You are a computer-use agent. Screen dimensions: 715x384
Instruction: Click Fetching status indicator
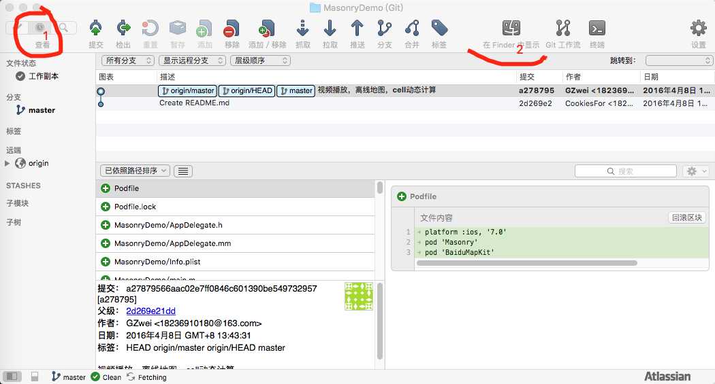(x=146, y=377)
